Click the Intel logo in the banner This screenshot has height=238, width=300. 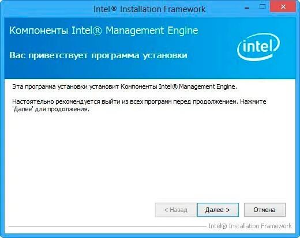pos(258,47)
